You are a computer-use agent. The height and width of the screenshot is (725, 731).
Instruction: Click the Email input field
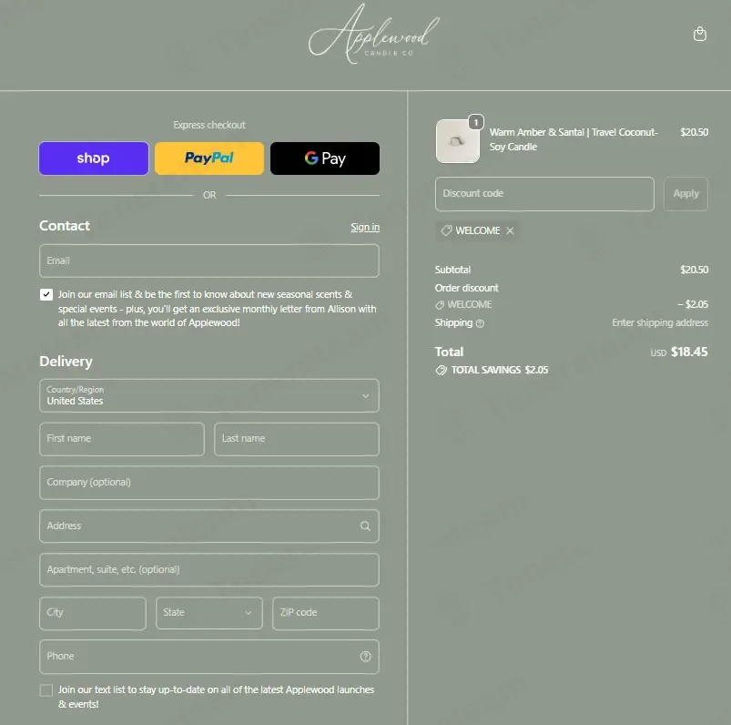(209, 260)
